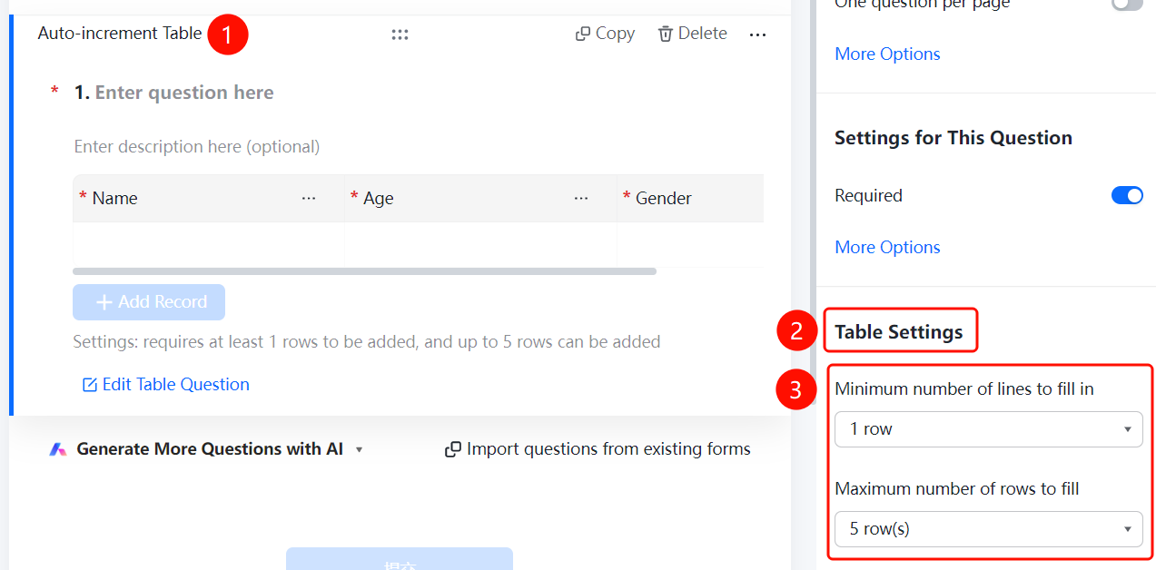Click the drag handle dots above the question
Image resolution: width=1156 pixels, height=570 pixels.
pyautogui.click(x=400, y=34)
